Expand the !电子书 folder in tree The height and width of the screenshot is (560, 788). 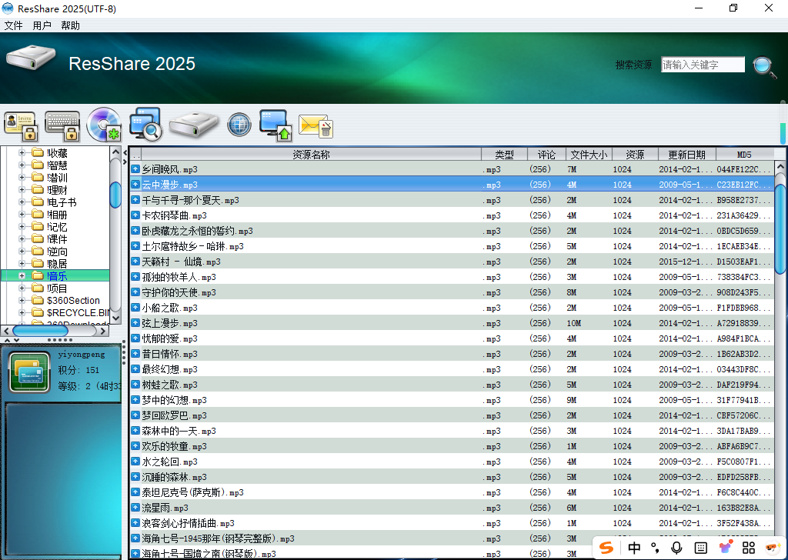point(22,202)
